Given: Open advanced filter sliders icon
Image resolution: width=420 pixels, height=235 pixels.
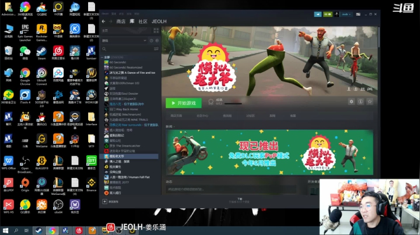Looking at the screenshot, I should pos(156,49).
